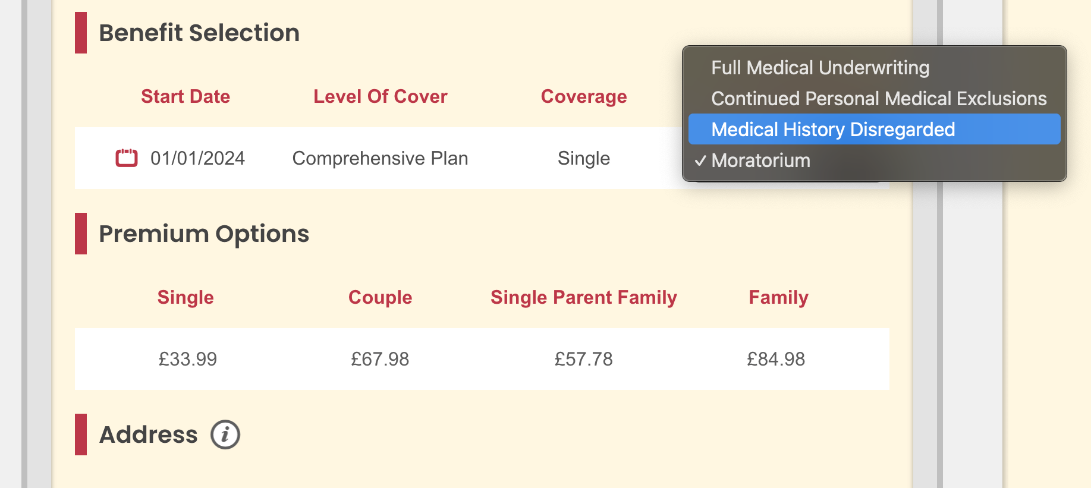Click the Benefit Selection heading
1091x488 pixels.
199,33
